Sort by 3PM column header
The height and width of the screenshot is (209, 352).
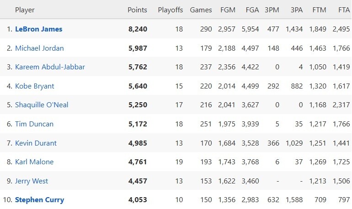(x=272, y=10)
